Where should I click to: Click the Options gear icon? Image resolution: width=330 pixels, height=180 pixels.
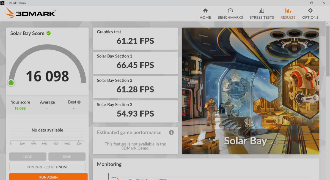coord(310,11)
